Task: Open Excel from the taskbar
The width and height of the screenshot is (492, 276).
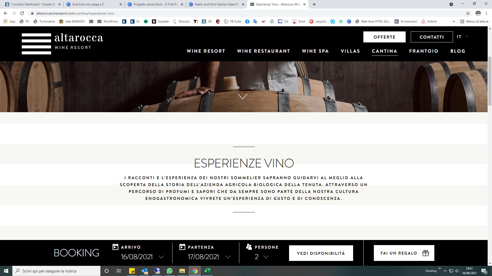Action: (x=207, y=271)
